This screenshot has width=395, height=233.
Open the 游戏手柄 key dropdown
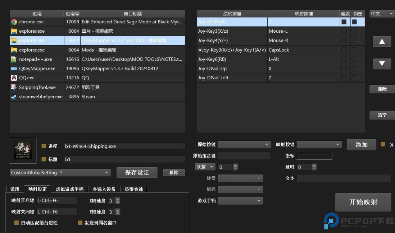tap(240, 201)
